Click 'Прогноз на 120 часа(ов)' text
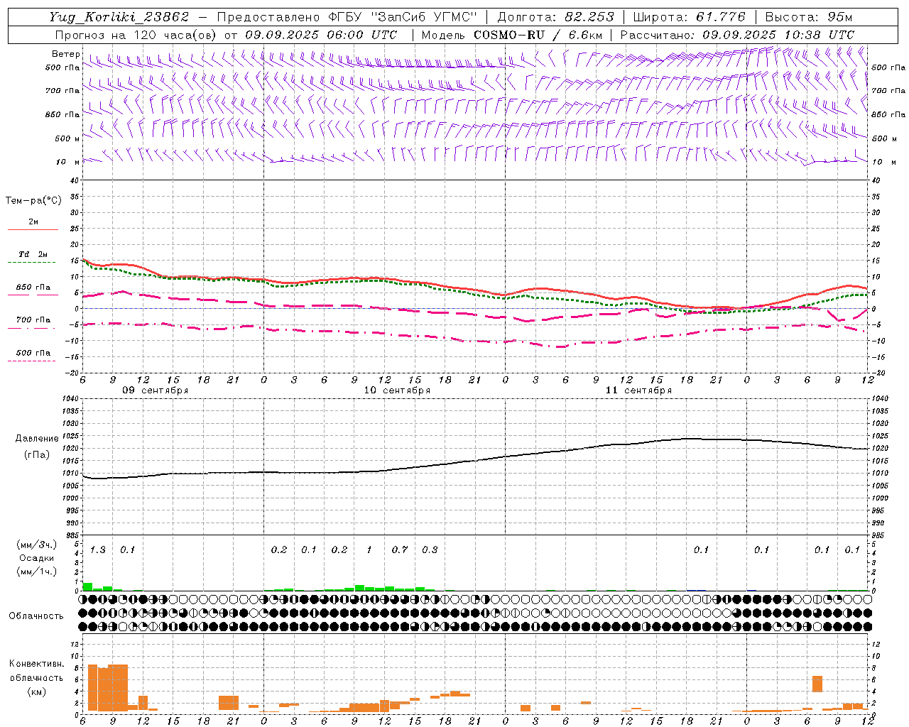 (x=137, y=35)
